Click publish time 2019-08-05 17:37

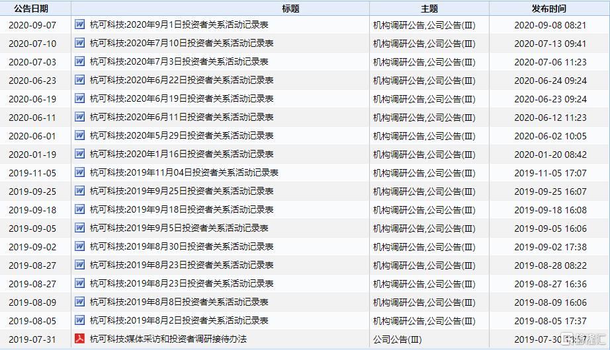click(550, 321)
